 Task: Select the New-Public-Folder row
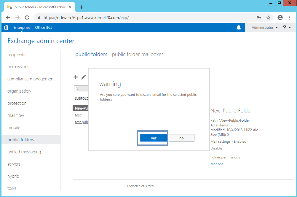point(80,108)
